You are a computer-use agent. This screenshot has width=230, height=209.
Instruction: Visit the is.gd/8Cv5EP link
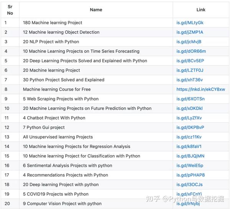190,61
